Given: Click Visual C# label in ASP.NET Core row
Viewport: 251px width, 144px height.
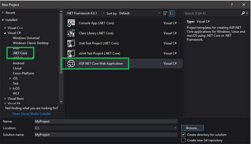Looking at the screenshot, I should [170, 64].
